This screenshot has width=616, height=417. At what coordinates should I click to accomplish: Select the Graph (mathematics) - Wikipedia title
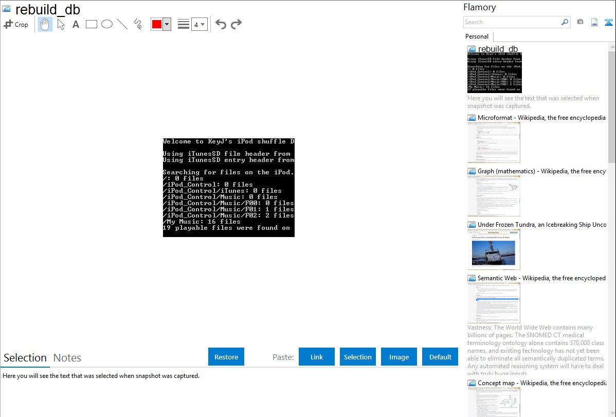coord(541,171)
